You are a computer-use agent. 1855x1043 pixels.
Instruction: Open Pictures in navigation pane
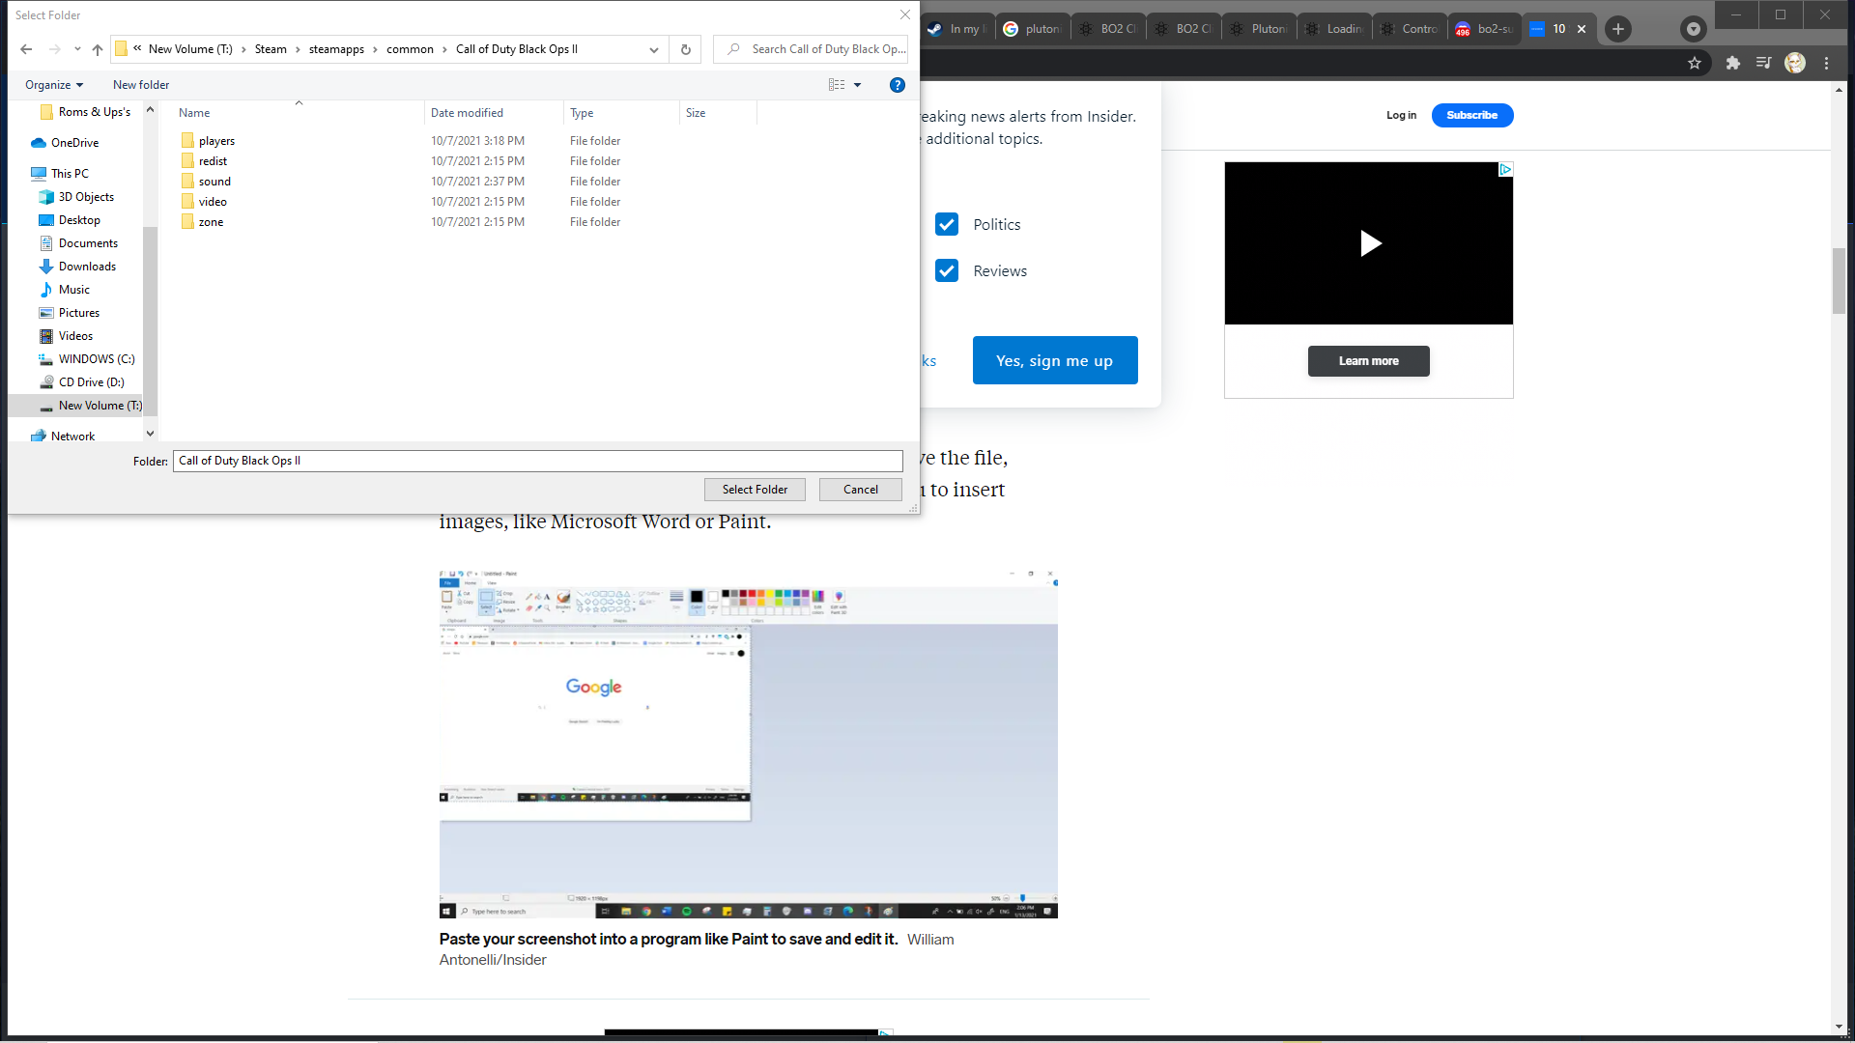pos(79,313)
